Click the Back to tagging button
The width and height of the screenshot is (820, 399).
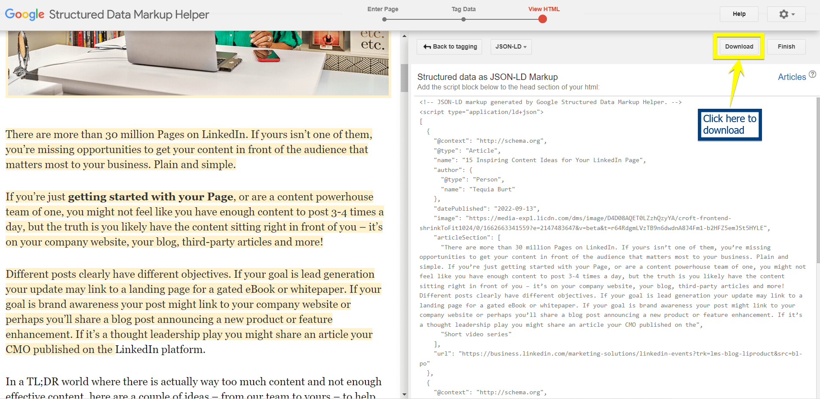pos(449,46)
